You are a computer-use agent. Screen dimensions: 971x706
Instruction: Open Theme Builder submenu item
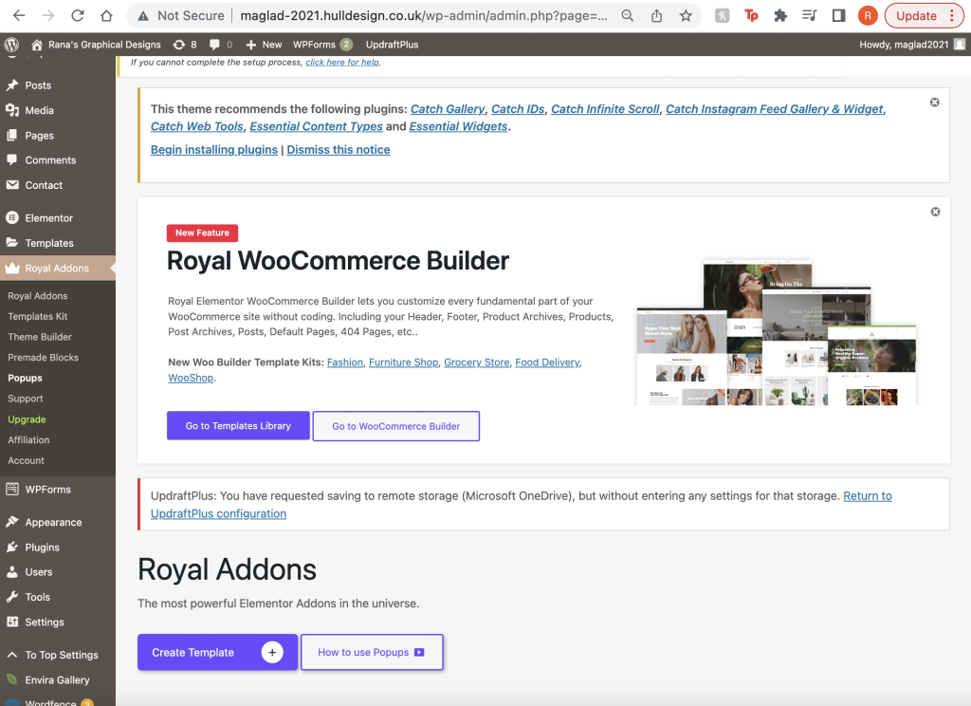tap(40, 337)
